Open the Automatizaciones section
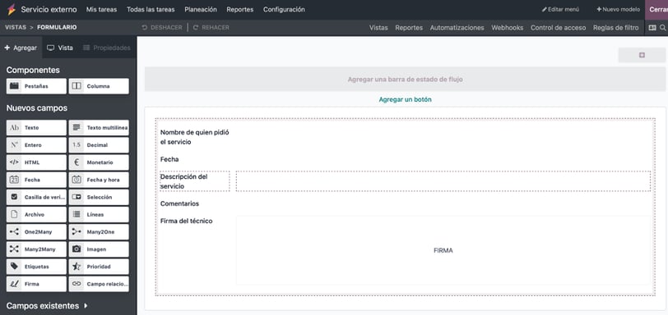Image resolution: width=668 pixels, height=315 pixels. point(457,28)
